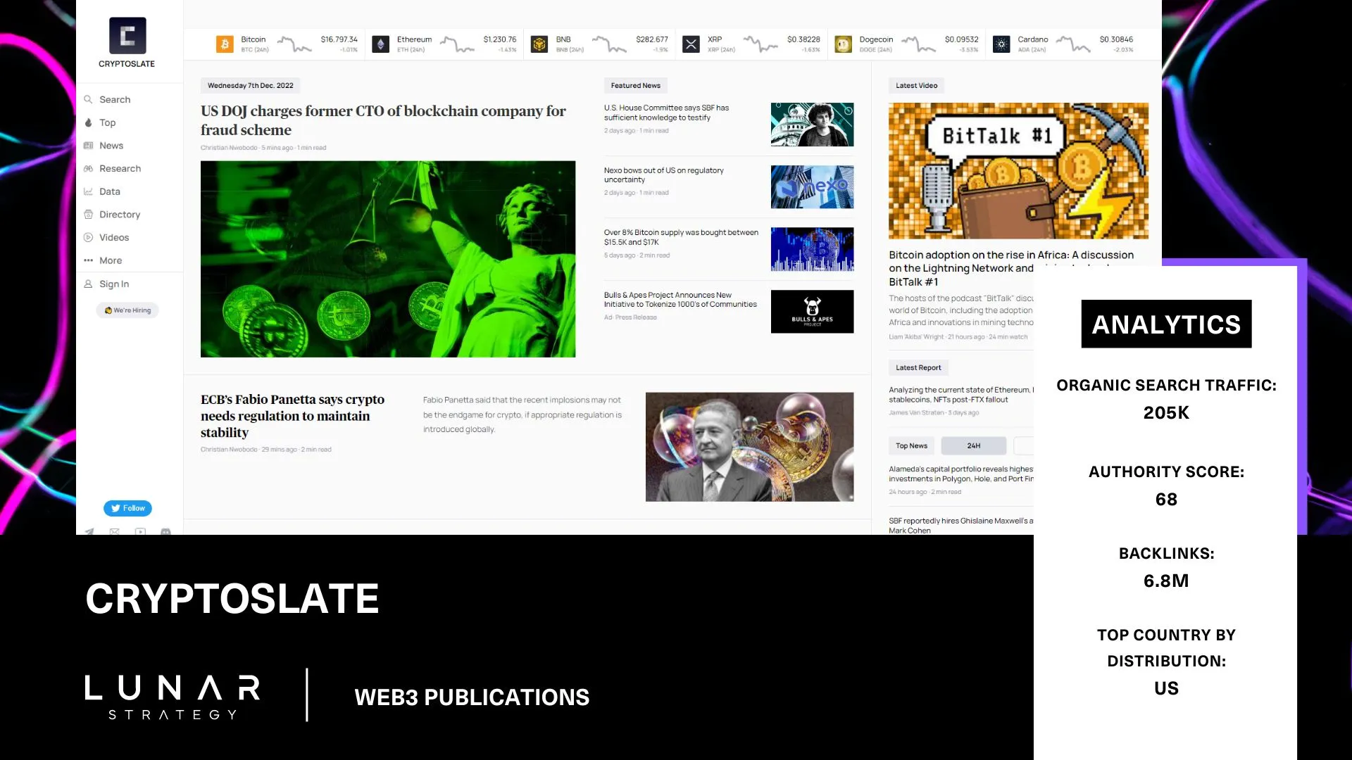Viewport: 1352px width, 760px height.
Task: Click the Directory icon in the sidebar
Action: point(88,215)
